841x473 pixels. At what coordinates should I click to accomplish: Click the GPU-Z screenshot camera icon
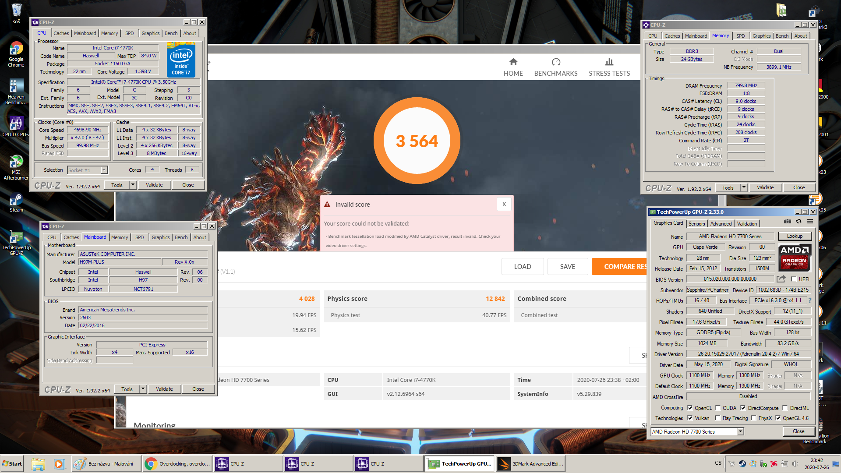click(787, 222)
